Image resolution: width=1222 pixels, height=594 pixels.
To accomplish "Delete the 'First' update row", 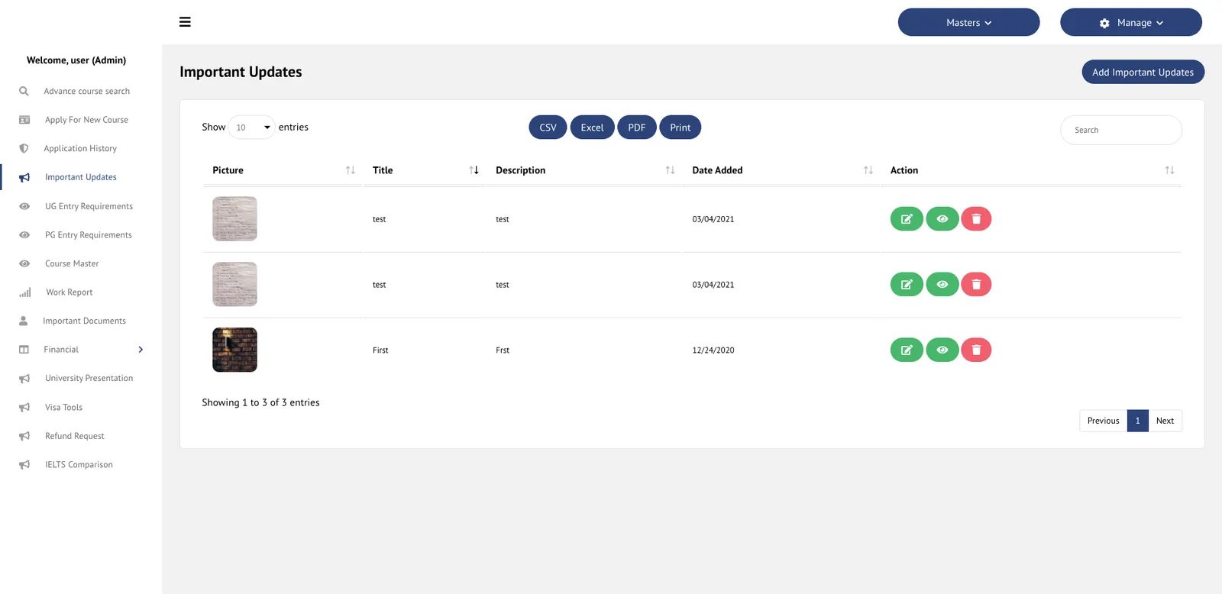I will point(976,350).
